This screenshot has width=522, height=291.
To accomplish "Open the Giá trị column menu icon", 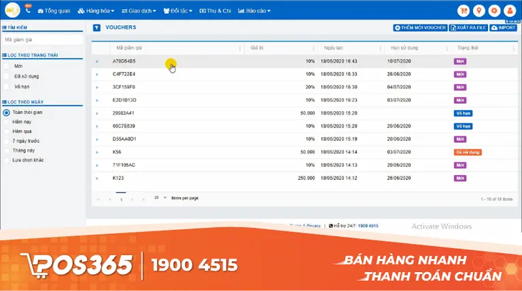I will point(313,49).
